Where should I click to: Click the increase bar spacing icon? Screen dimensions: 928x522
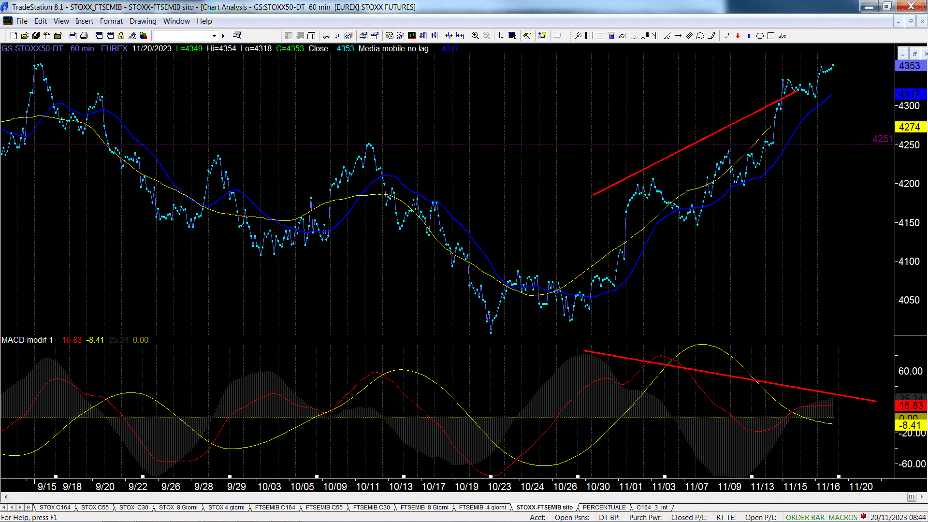(x=460, y=36)
